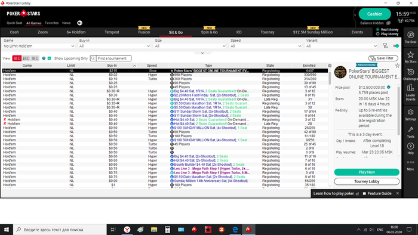Click the help question mark near View
Image resolution: width=418 pixels, height=235 pixels.
44,58
